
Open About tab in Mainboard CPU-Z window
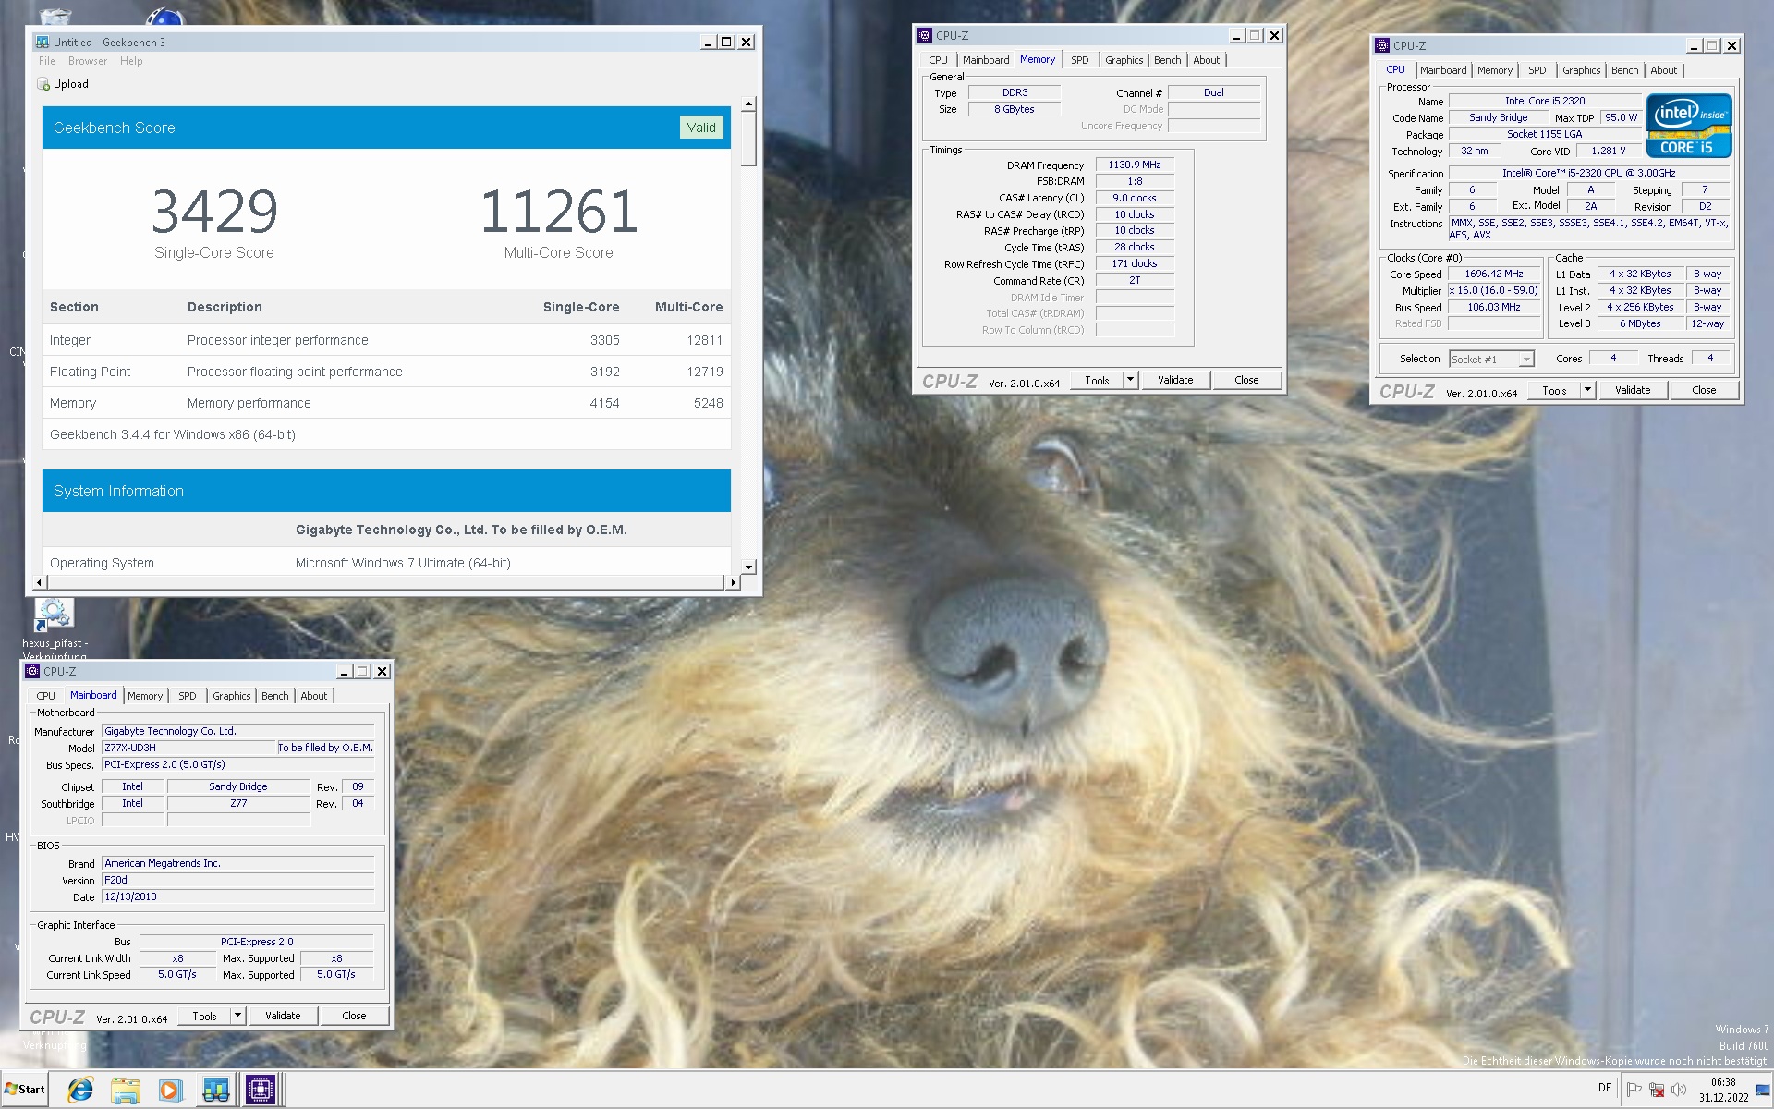314,696
